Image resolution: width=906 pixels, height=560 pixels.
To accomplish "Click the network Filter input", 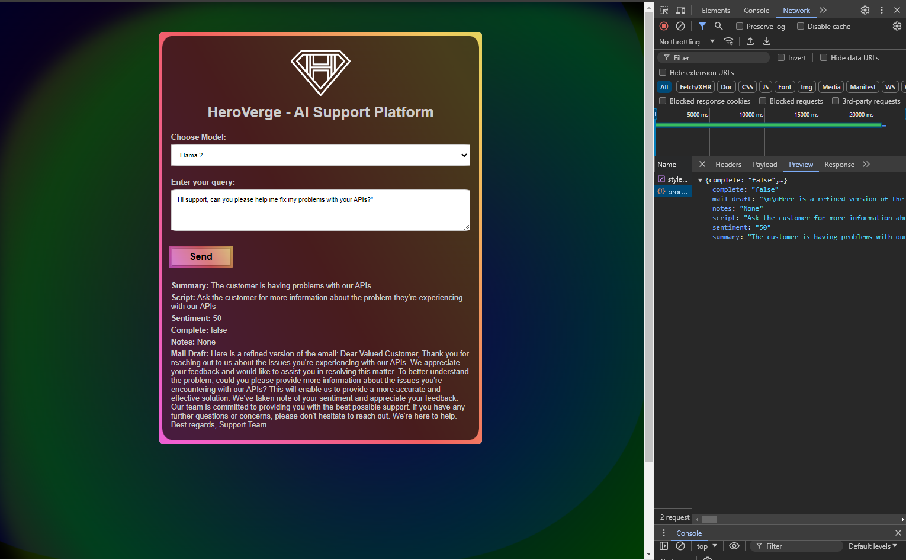I will 714,57.
